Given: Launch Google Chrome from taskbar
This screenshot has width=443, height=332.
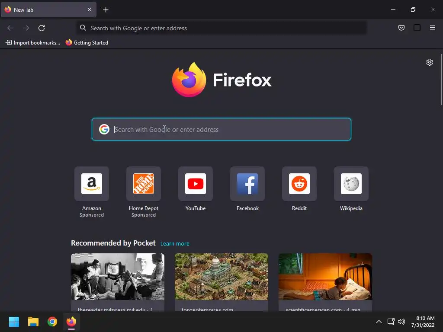Looking at the screenshot, I should [x=52, y=322].
